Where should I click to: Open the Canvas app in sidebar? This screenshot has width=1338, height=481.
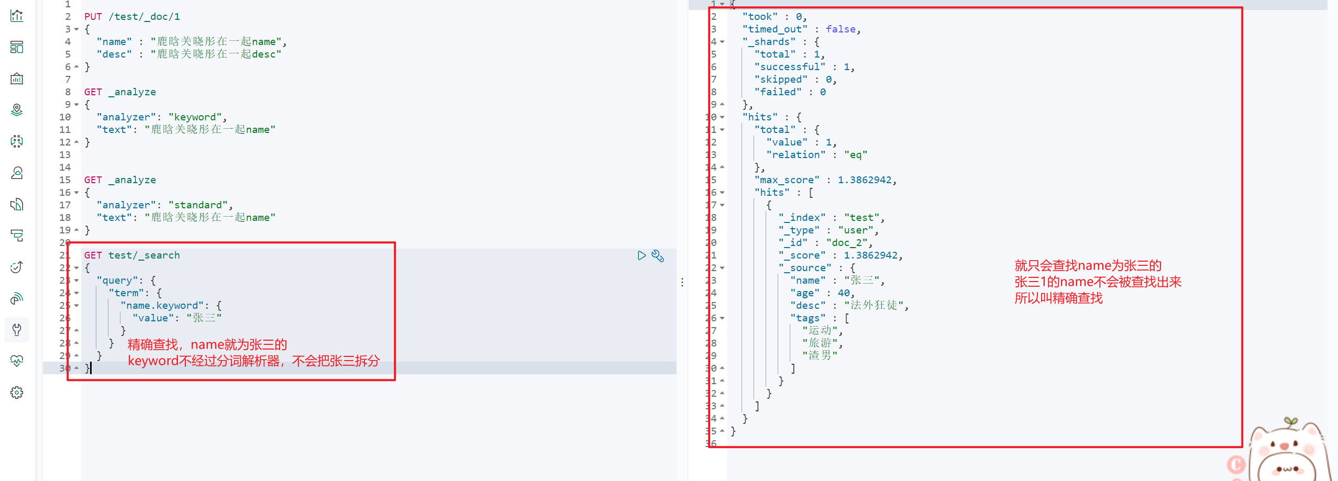[17, 79]
